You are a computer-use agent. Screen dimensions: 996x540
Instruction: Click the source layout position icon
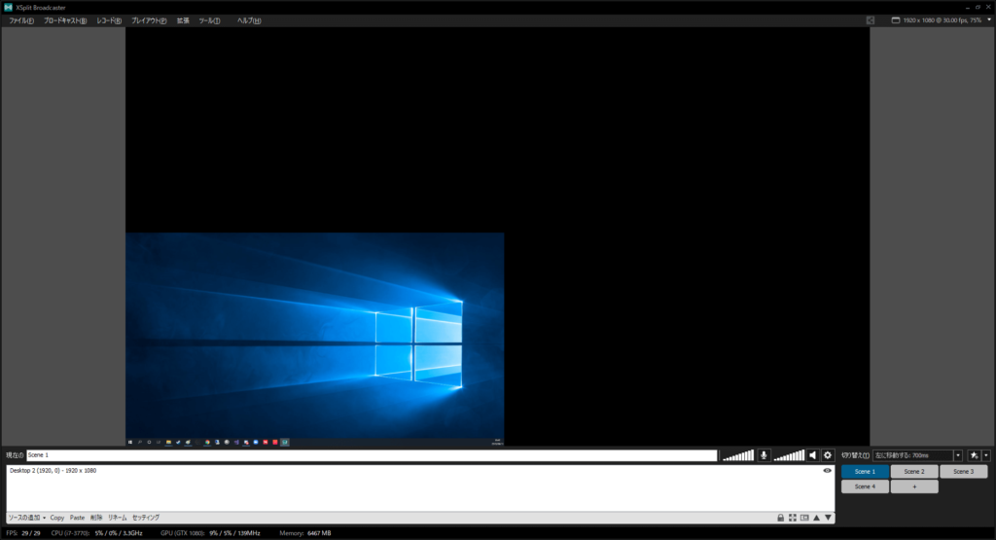pos(804,518)
